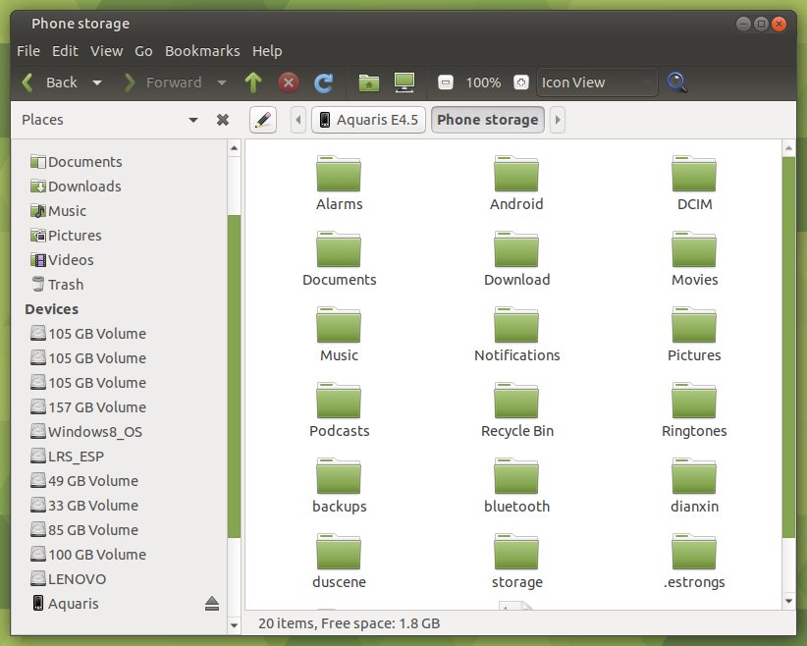Viewport: 807px width, 646px height.
Task: Open the Icon View dropdown
Action: (x=597, y=82)
